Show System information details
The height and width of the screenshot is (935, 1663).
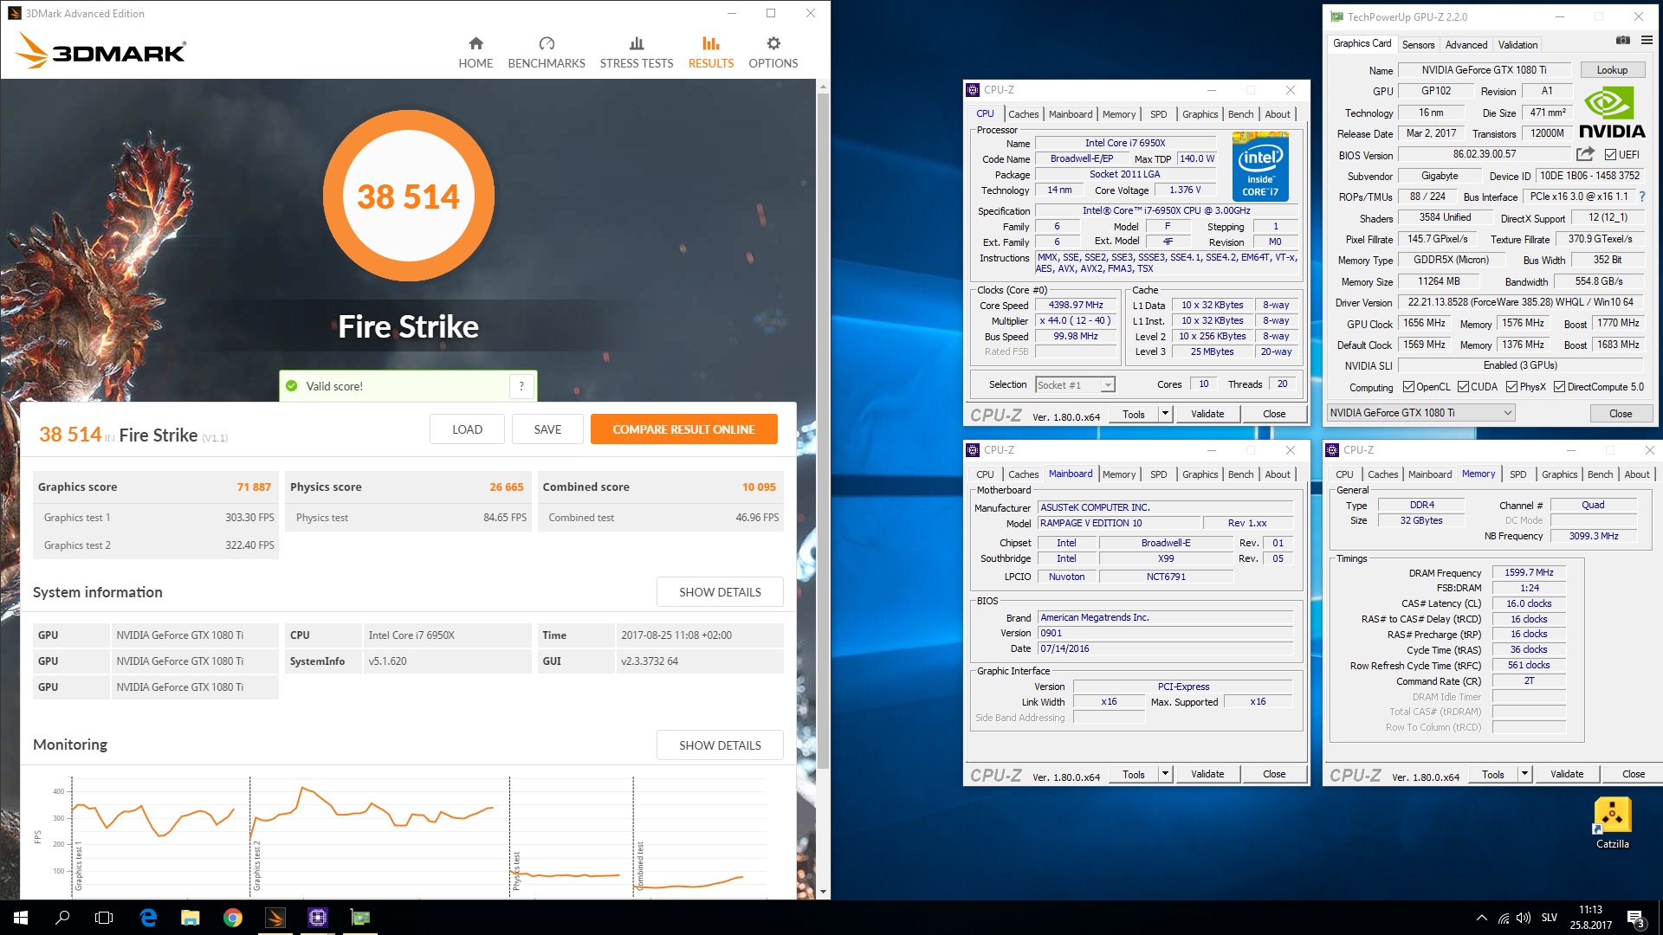point(720,592)
